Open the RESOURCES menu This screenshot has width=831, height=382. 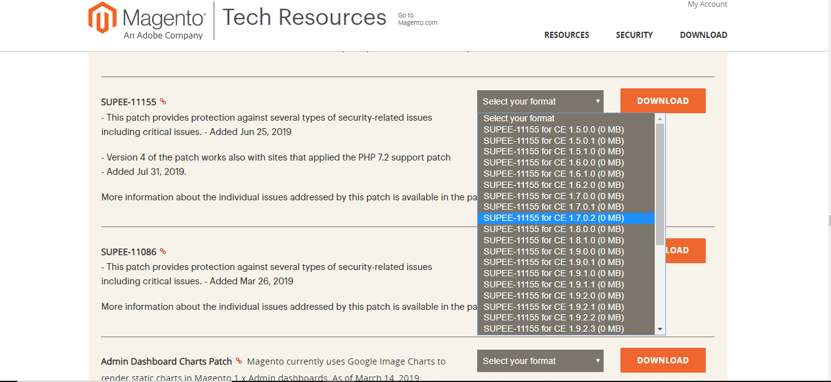pyautogui.click(x=566, y=35)
